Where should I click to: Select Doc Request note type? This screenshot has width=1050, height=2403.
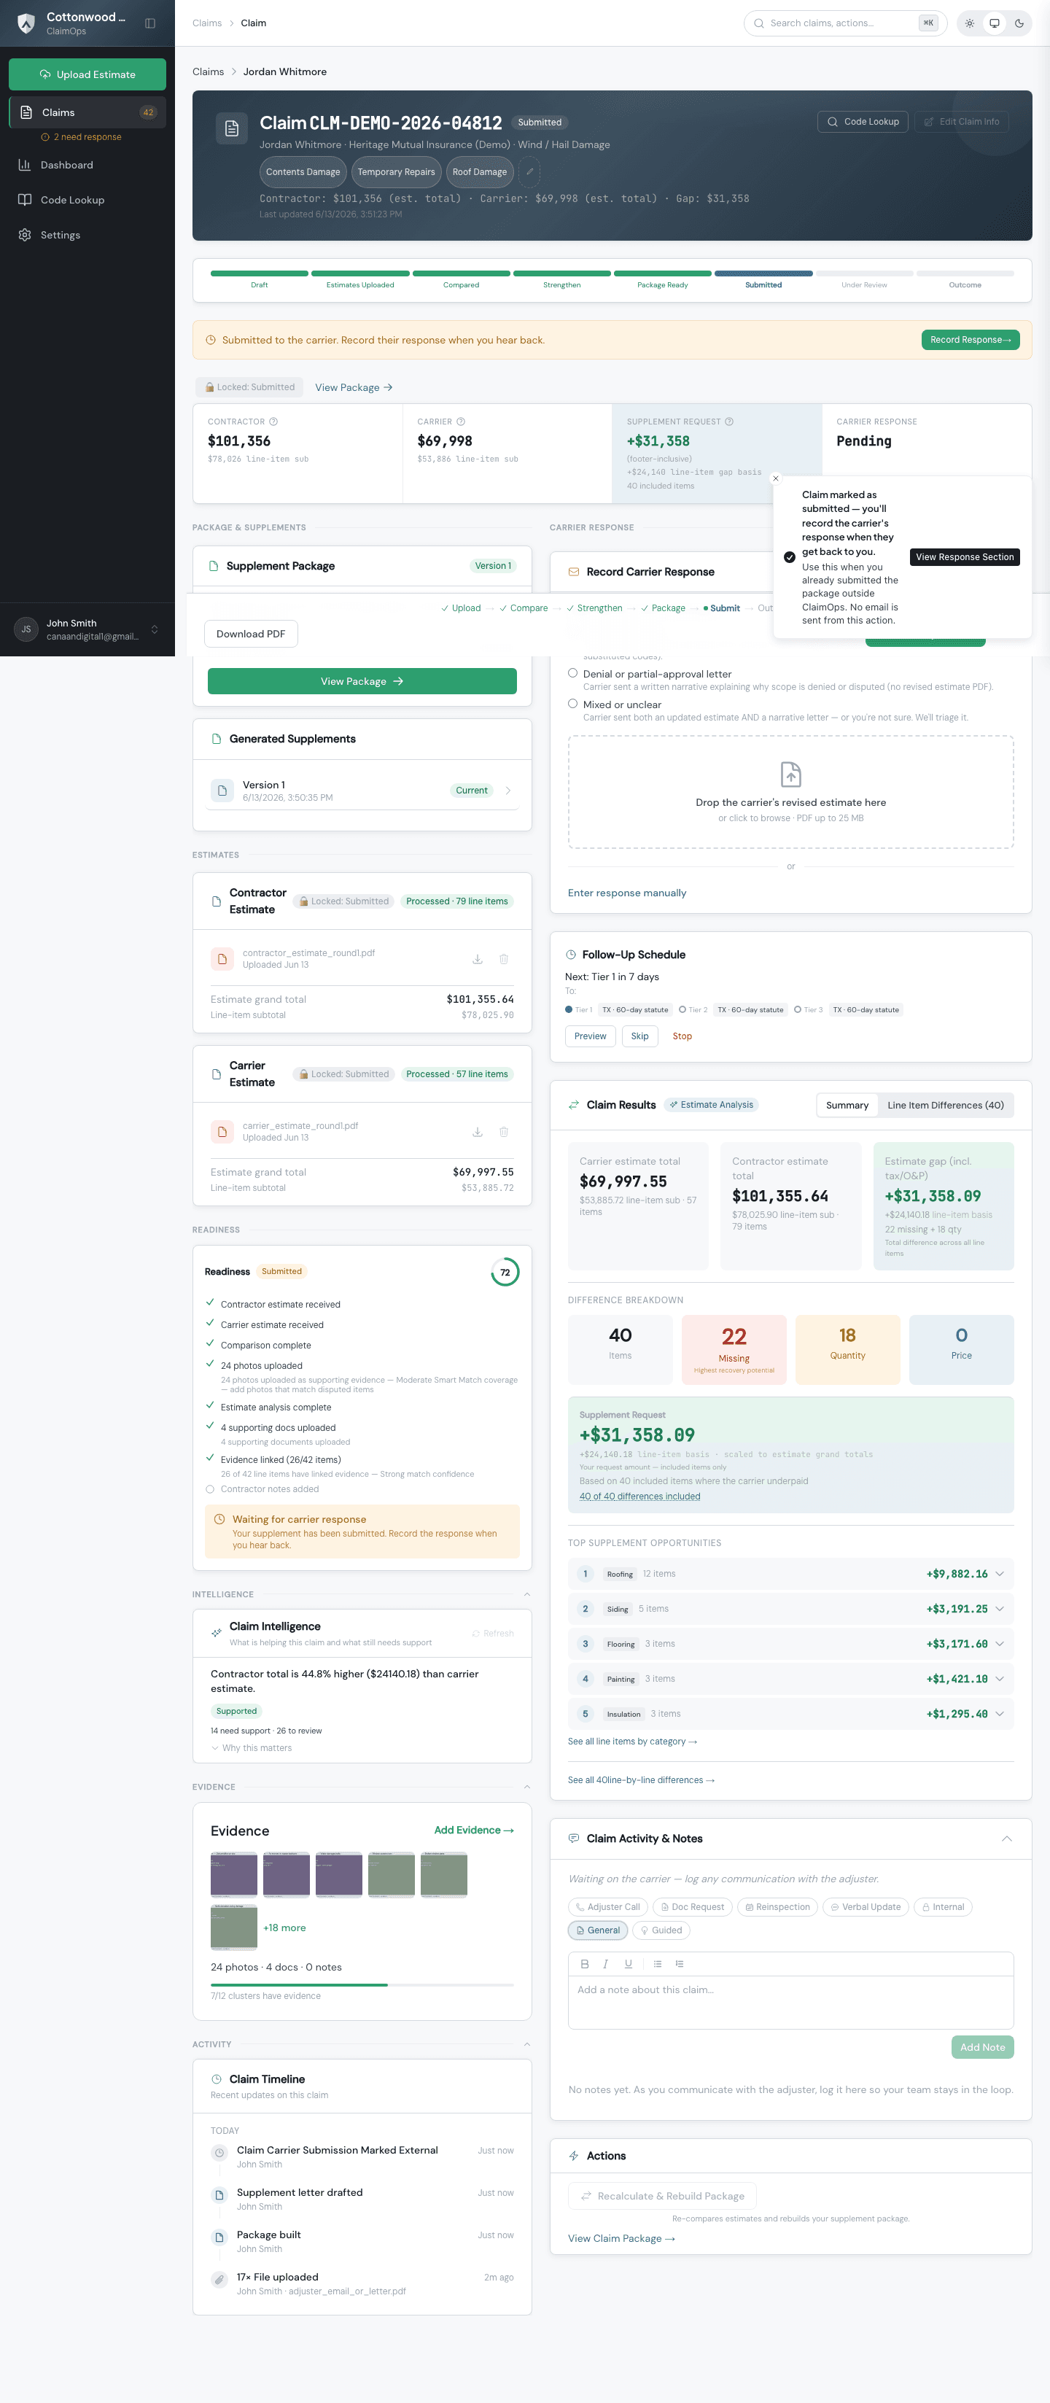[x=692, y=1907]
